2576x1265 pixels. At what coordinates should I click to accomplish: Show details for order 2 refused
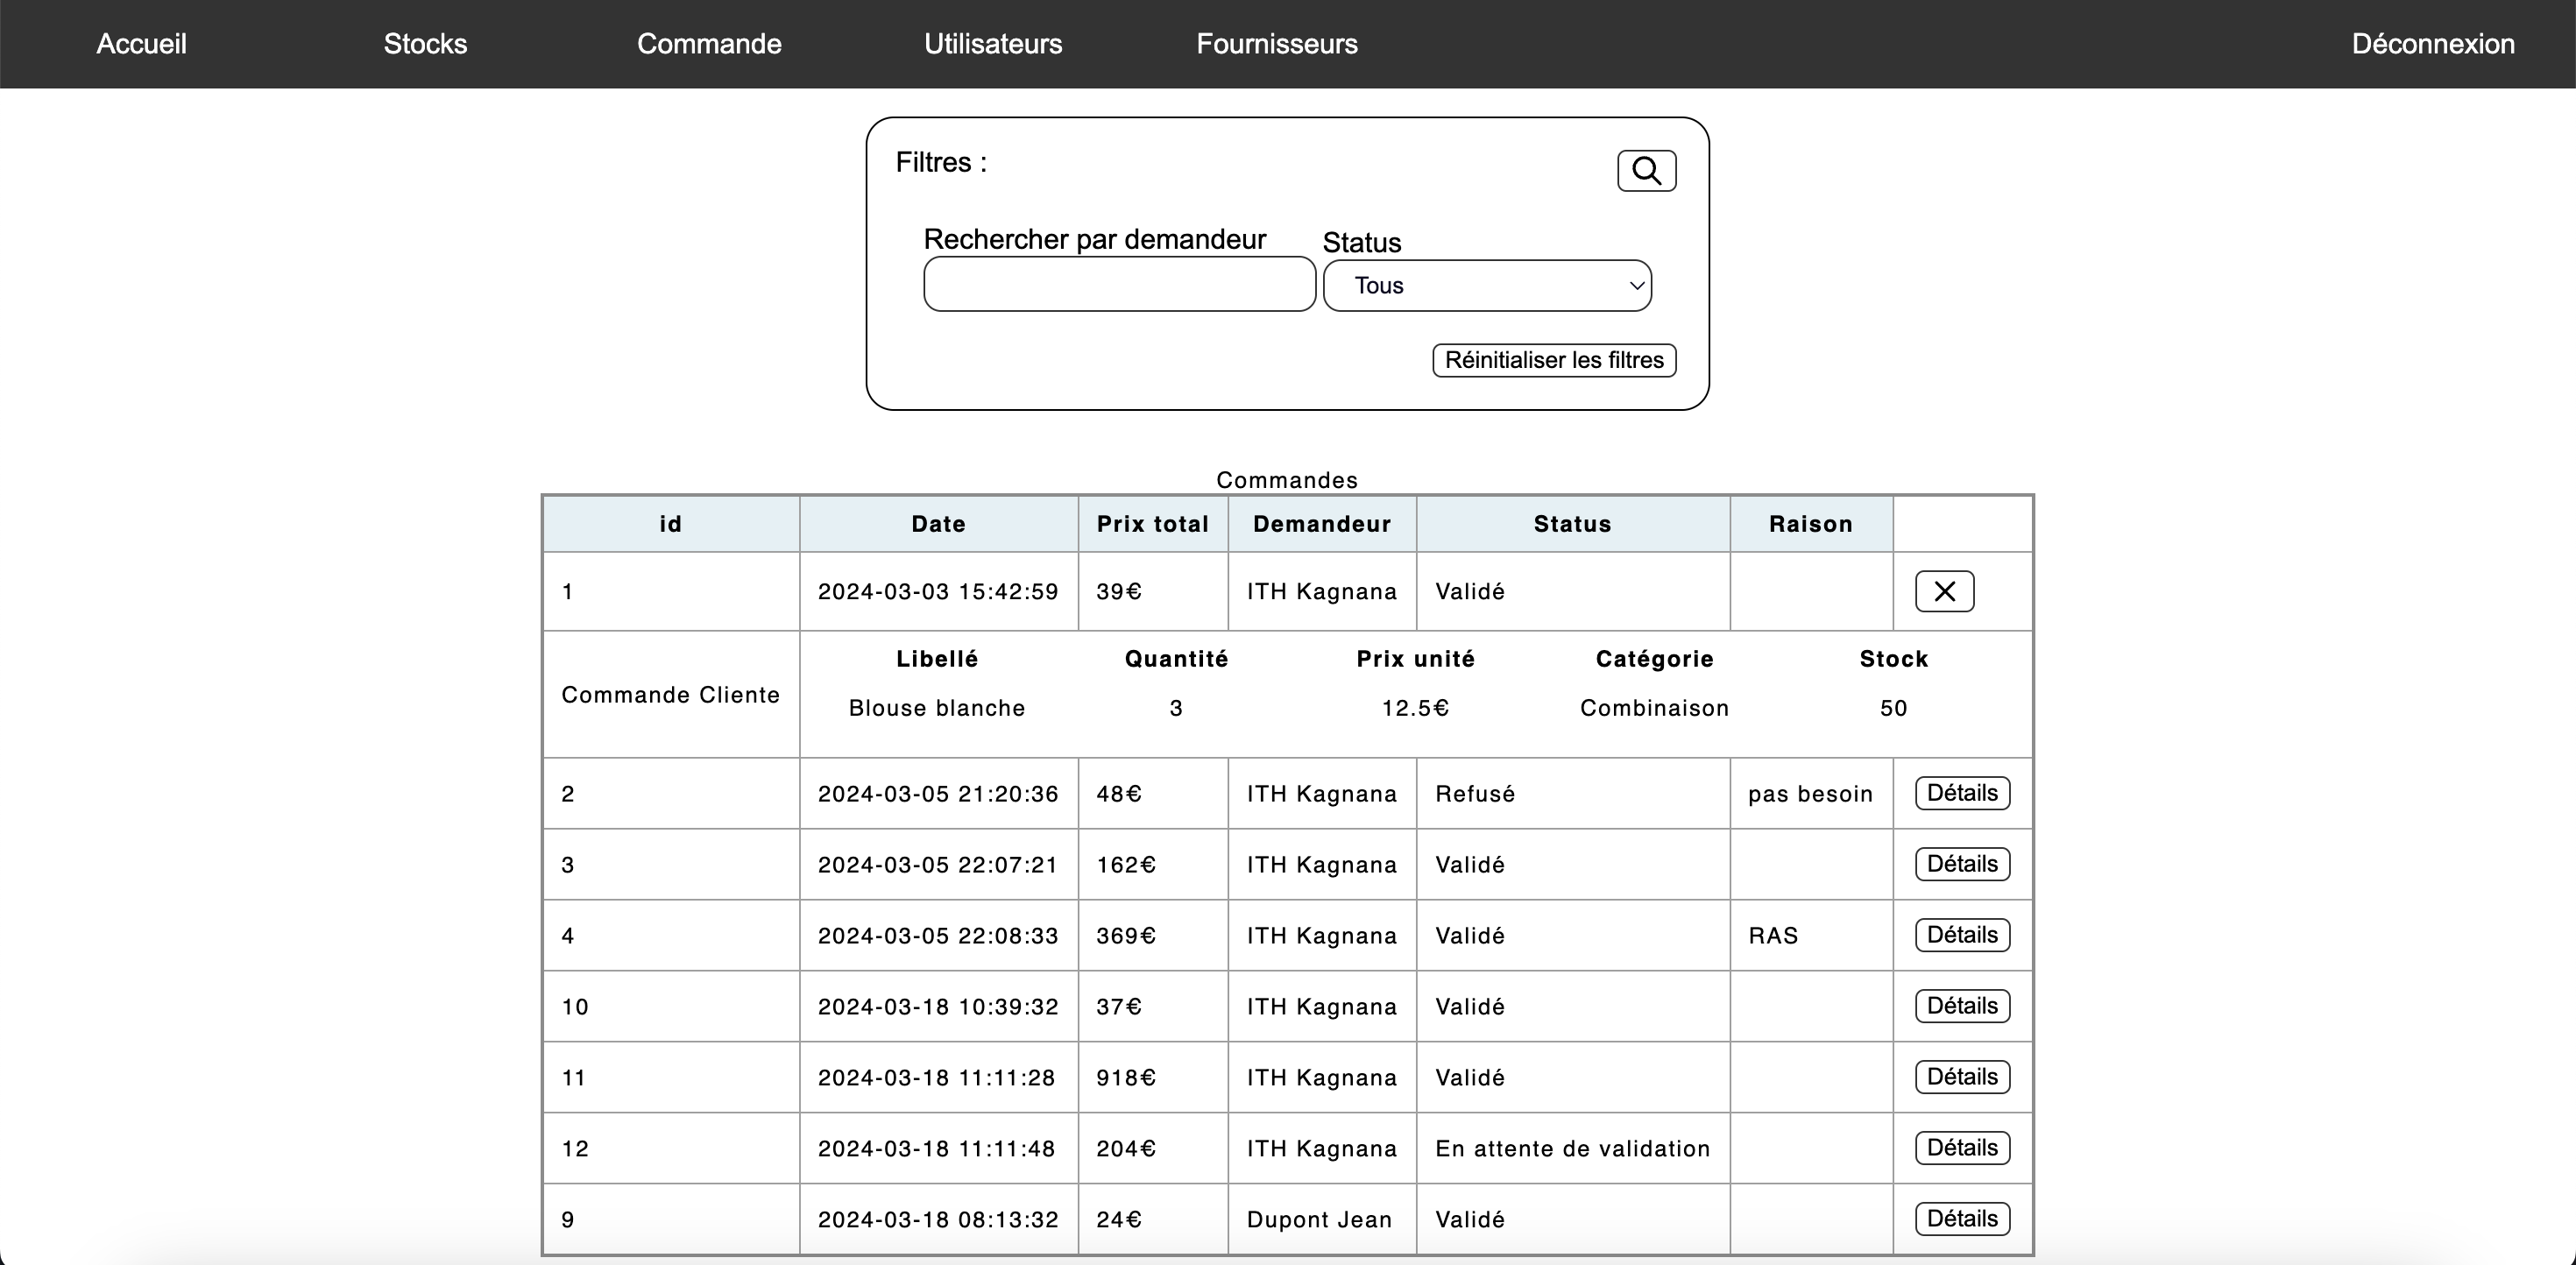[x=1960, y=793]
